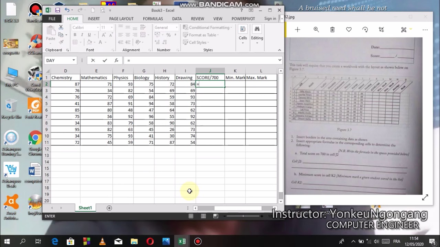Switch to the FORMULAS ribbon tab

153,19
